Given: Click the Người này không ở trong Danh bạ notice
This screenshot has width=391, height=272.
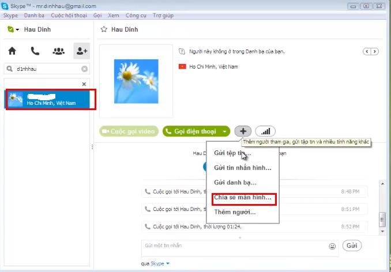Looking at the screenshot, I should point(237,51).
